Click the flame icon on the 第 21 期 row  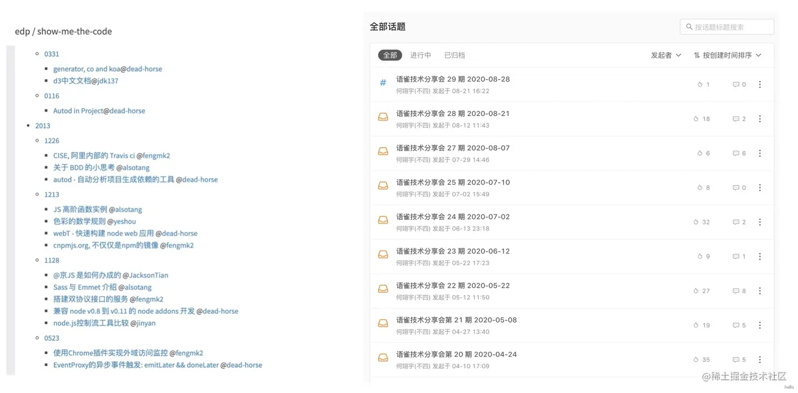[x=696, y=326]
